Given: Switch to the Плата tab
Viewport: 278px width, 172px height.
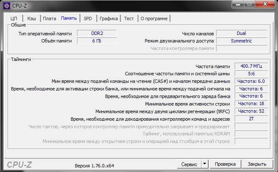Looking at the screenshot, I should pos(50,19).
